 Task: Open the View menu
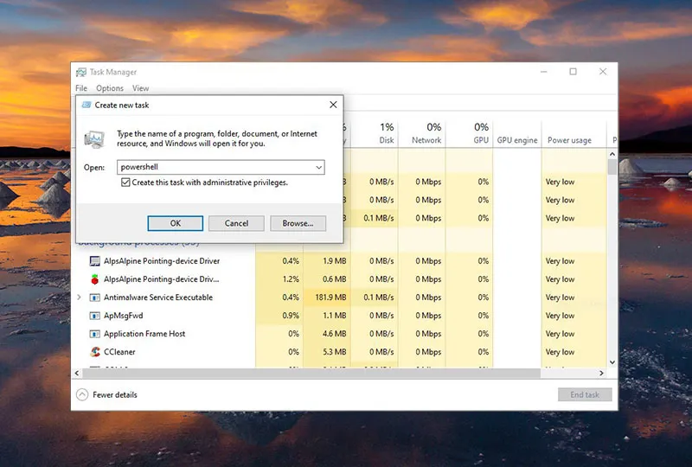(140, 88)
